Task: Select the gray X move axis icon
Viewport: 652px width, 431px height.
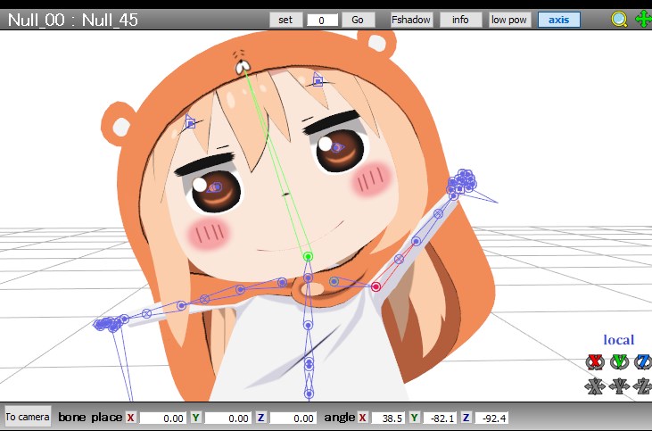Action: [595, 386]
